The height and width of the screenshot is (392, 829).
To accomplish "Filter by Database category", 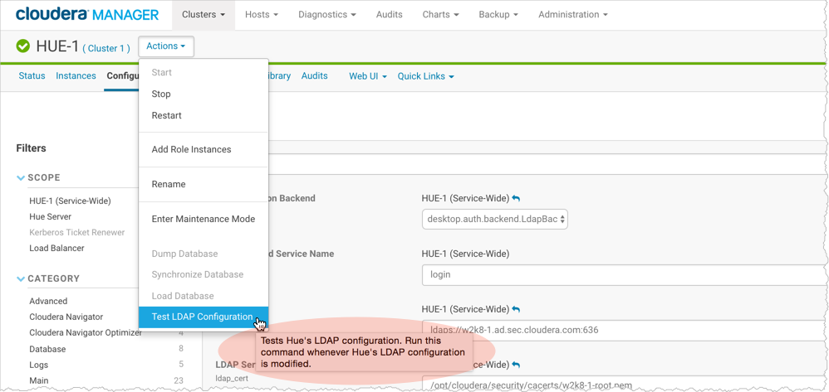I will [x=47, y=349].
